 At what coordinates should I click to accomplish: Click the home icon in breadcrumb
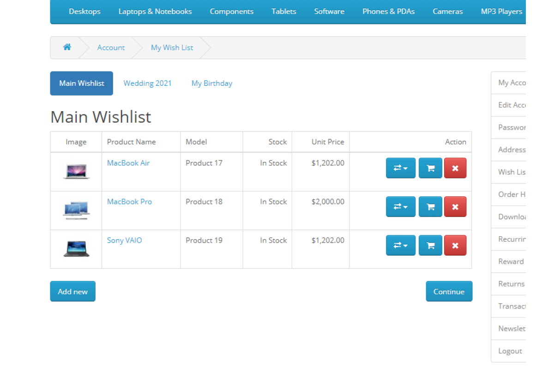point(67,47)
